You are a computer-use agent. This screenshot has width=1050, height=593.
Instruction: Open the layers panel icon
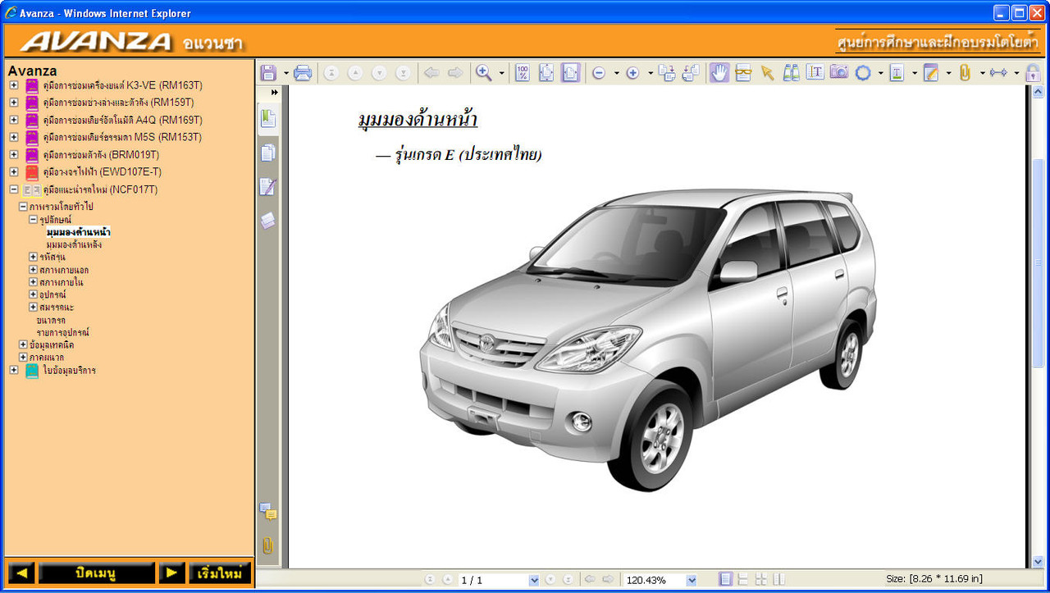pyautogui.click(x=267, y=221)
